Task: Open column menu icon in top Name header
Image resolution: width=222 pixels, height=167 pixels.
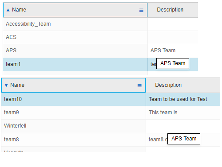Action: (141, 10)
